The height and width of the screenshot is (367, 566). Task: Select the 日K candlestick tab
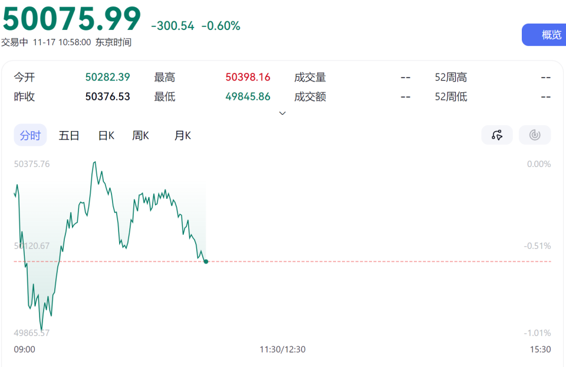click(x=106, y=135)
